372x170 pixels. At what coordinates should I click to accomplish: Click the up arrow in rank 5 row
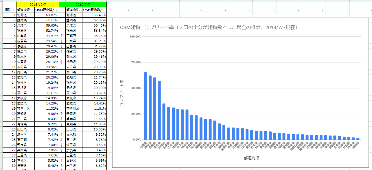click(61, 36)
